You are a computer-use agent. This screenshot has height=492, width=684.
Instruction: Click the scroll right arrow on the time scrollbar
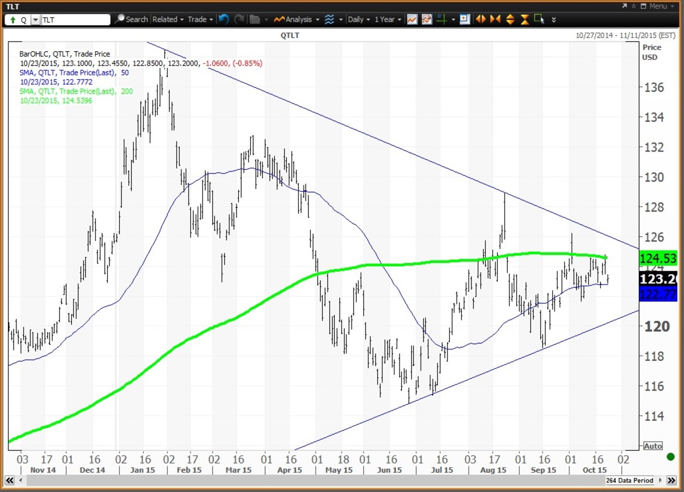[660, 480]
